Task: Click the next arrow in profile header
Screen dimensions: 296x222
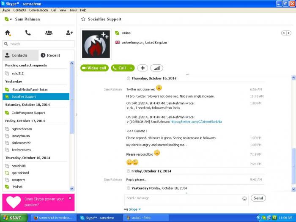Action: click(x=289, y=33)
